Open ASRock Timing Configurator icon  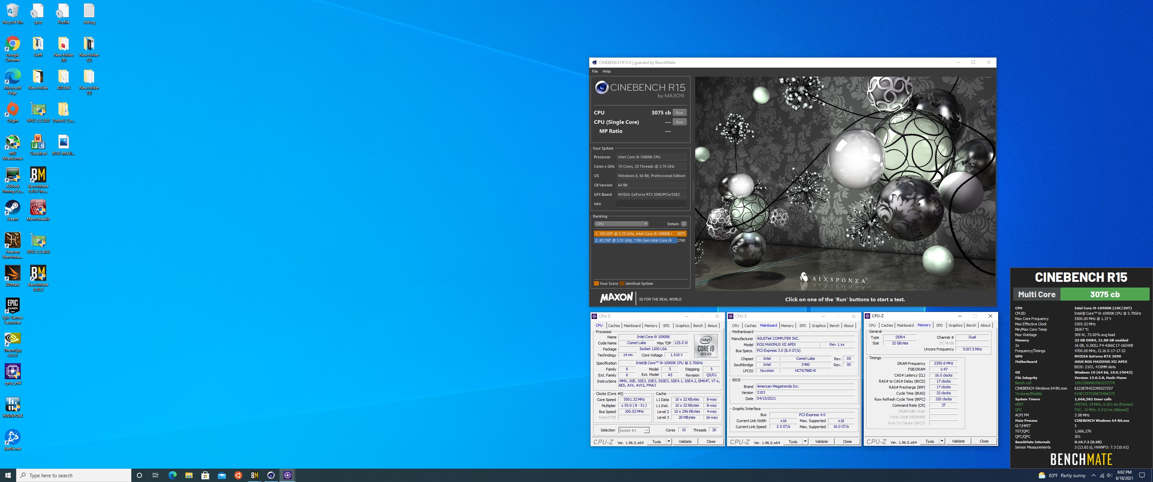tap(12, 180)
